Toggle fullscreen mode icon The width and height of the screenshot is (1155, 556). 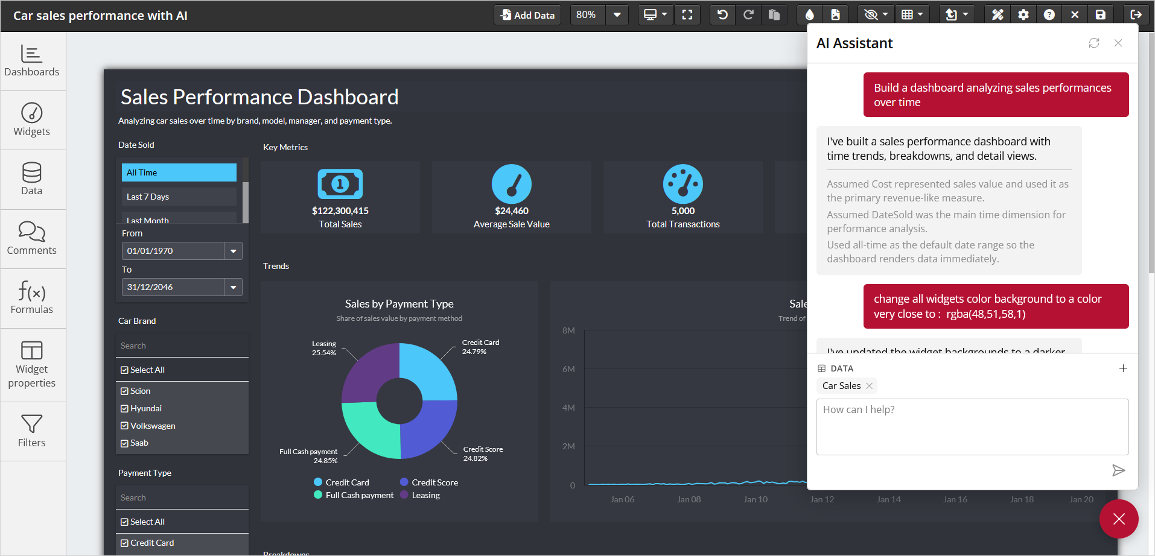[x=687, y=15]
